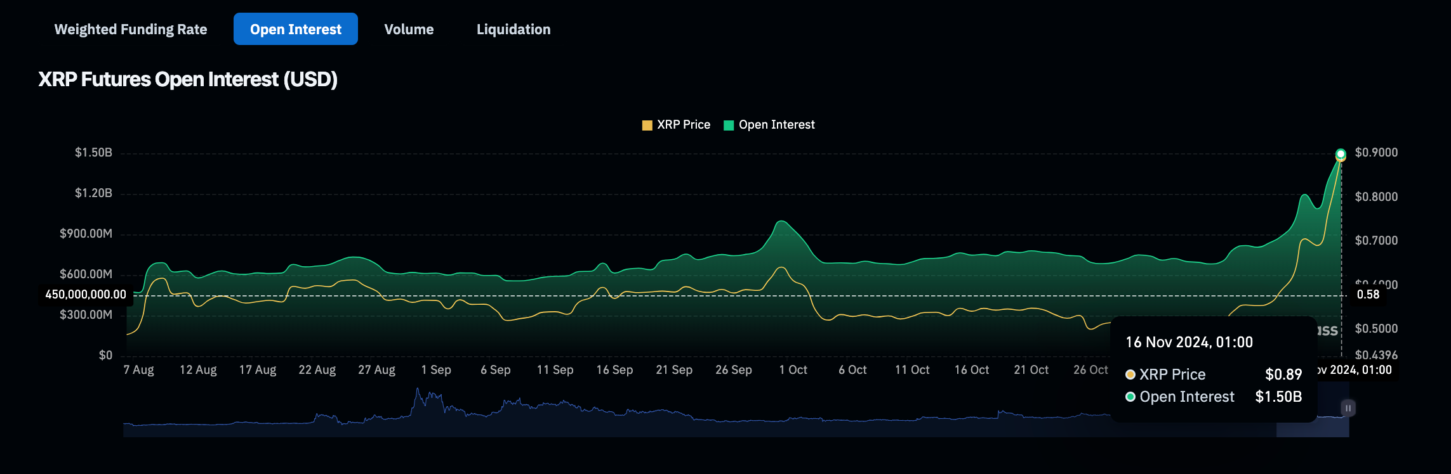The height and width of the screenshot is (474, 1451).
Task: Click the 26 Oct x-axis label
Action: tap(1090, 370)
